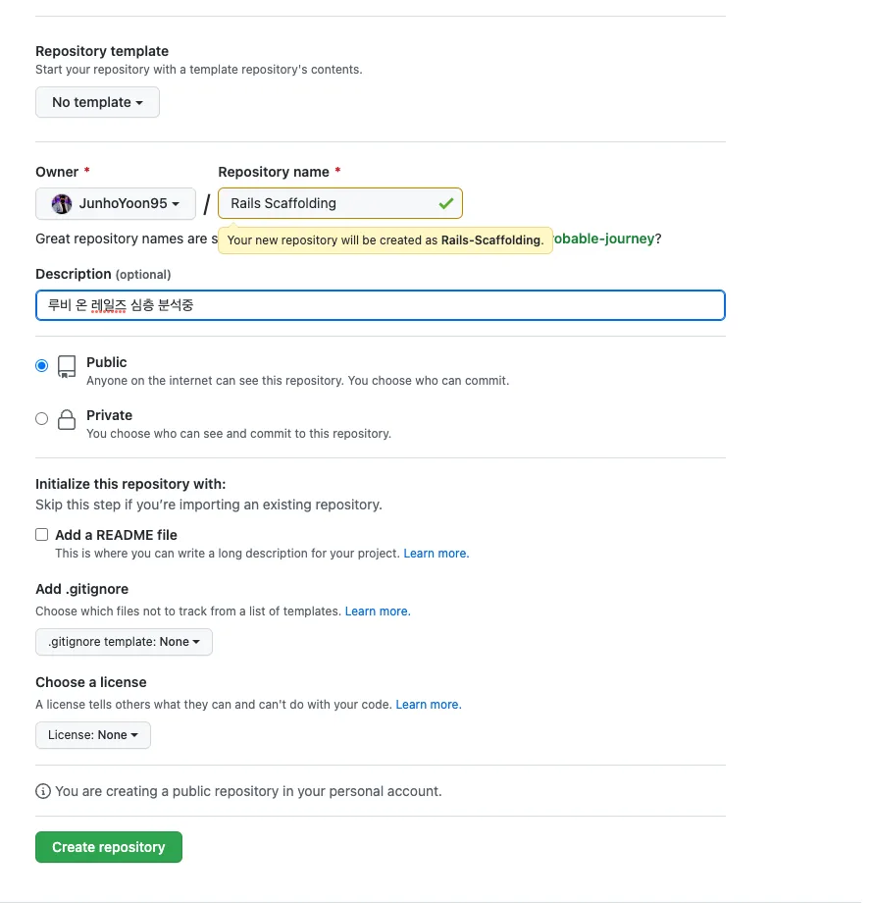Open the No template dropdown

pos(97,102)
